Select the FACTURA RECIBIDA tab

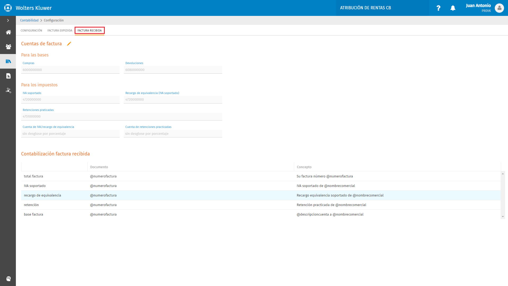coord(90,30)
